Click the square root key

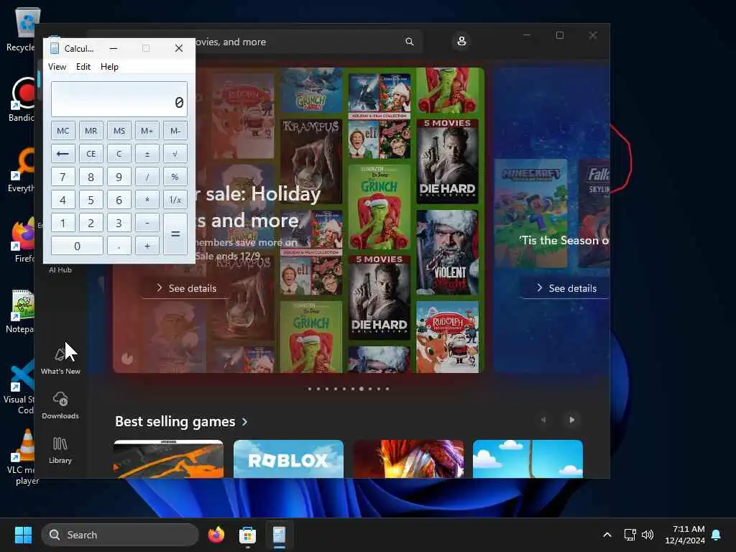175,154
